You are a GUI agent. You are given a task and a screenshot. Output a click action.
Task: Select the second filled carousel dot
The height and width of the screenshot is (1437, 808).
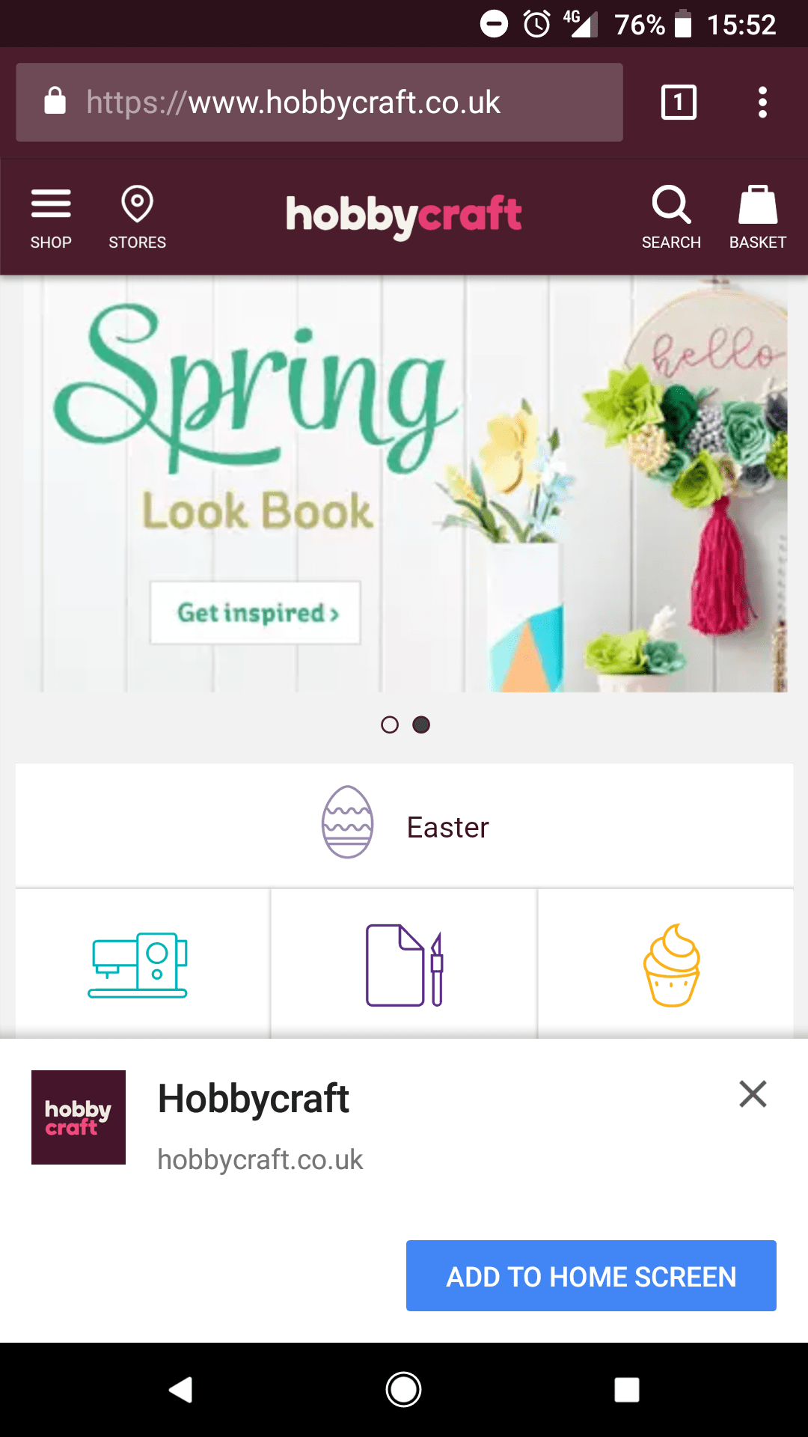pyautogui.click(x=421, y=724)
